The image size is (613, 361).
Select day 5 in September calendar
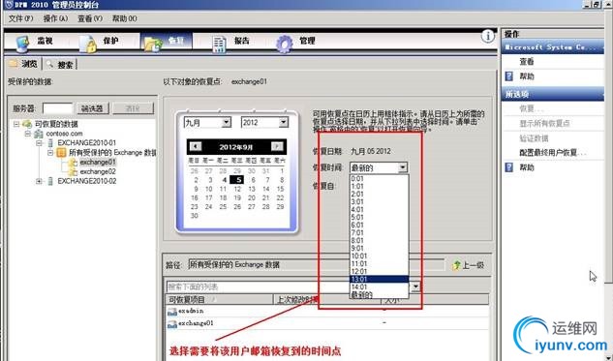[x=237, y=180]
